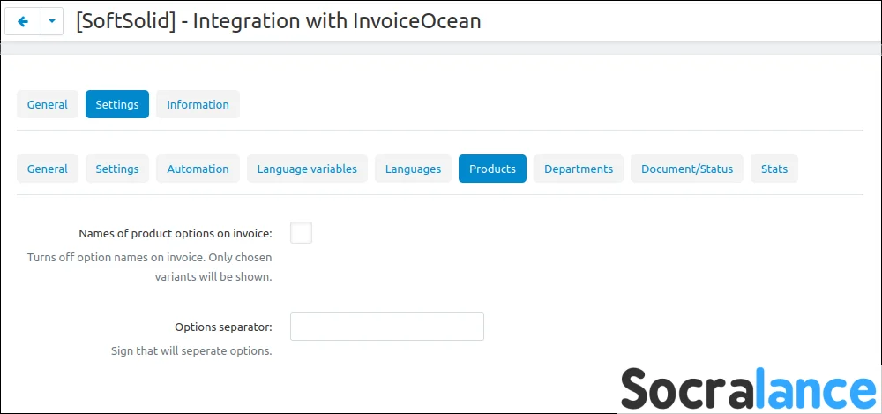Toggle Names of product options on invoice checkbox
Screen dimensions: 882x414
(301, 233)
